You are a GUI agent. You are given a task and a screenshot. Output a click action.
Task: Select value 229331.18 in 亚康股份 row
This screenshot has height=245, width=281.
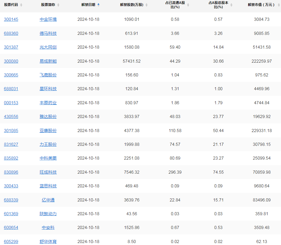tap(262, 130)
